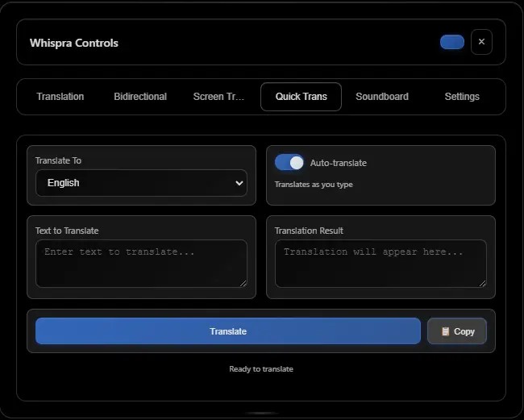This screenshot has width=524, height=420.
Task: Click the chevron arrow beside English
Action: coord(239,183)
